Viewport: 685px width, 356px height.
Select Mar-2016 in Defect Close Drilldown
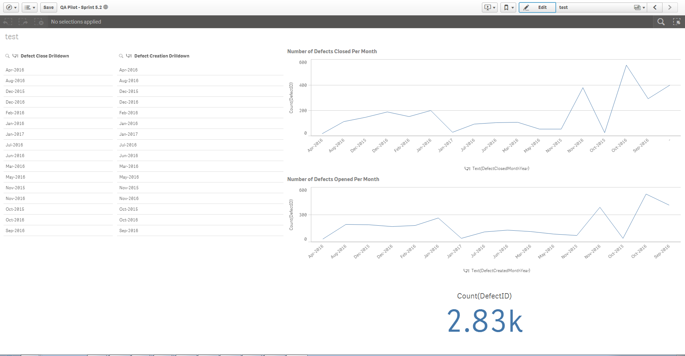pyautogui.click(x=58, y=166)
